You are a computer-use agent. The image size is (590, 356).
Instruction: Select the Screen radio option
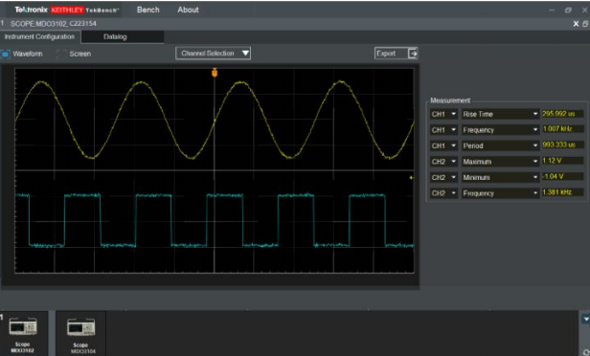(x=61, y=54)
